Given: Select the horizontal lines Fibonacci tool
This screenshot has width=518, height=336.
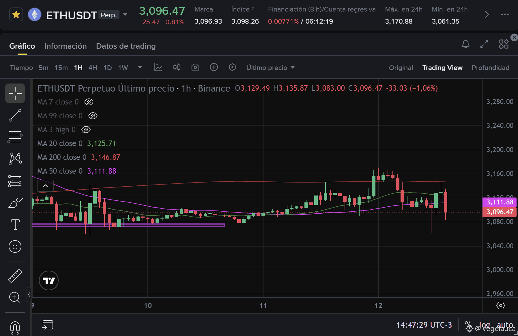Looking at the screenshot, I should tap(15, 137).
